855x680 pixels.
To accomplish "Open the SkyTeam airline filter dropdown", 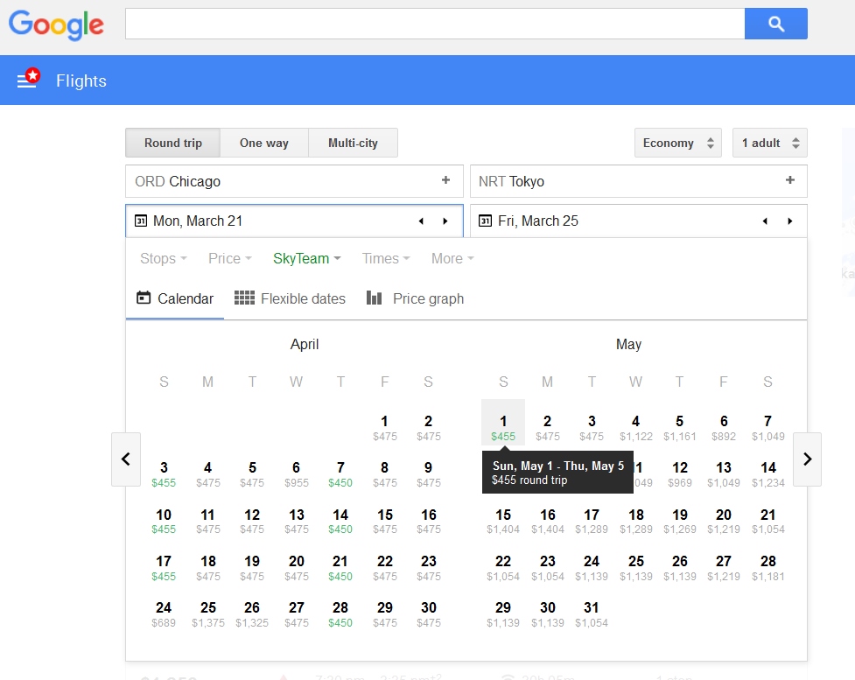I will (306, 258).
